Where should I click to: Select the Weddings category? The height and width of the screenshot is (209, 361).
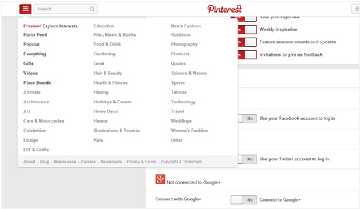[x=181, y=121]
